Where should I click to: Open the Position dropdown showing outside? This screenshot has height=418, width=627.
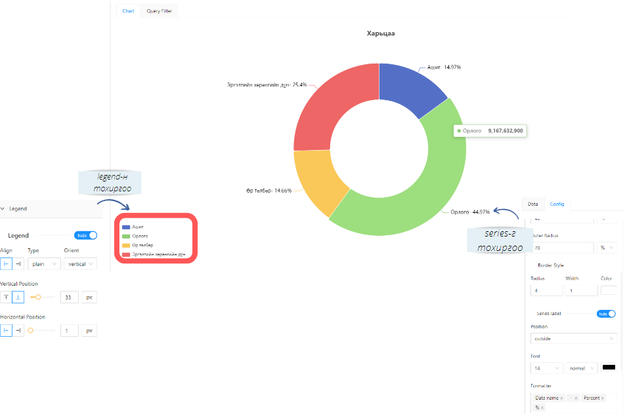pos(574,339)
